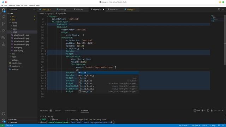
Task: Open the Source Control view
Action: (x=3, y=24)
